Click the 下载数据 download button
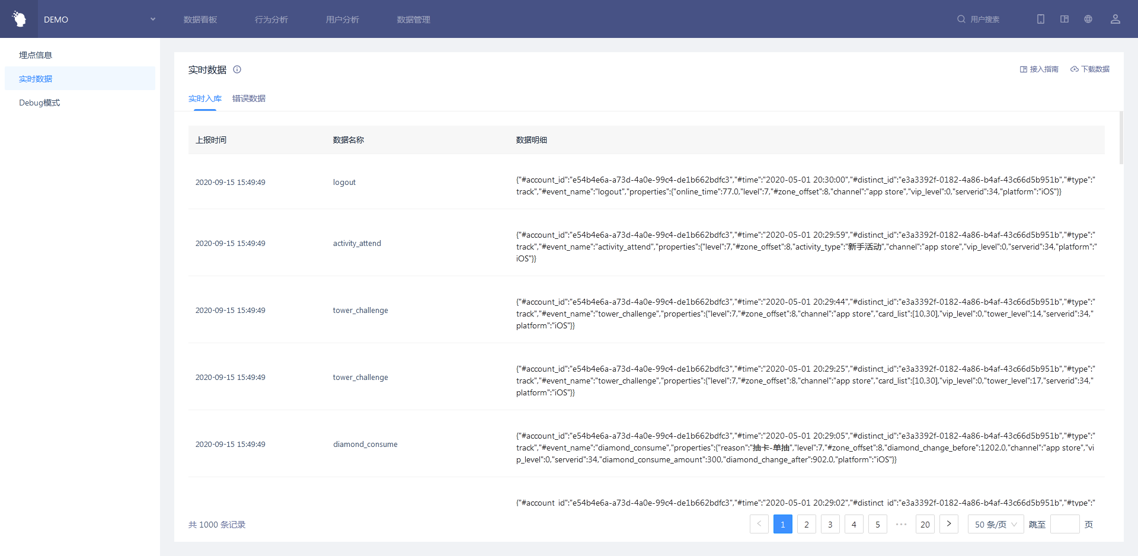The height and width of the screenshot is (556, 1138). [1089, 69]
